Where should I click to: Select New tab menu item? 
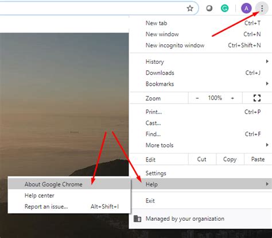point(201,23)
